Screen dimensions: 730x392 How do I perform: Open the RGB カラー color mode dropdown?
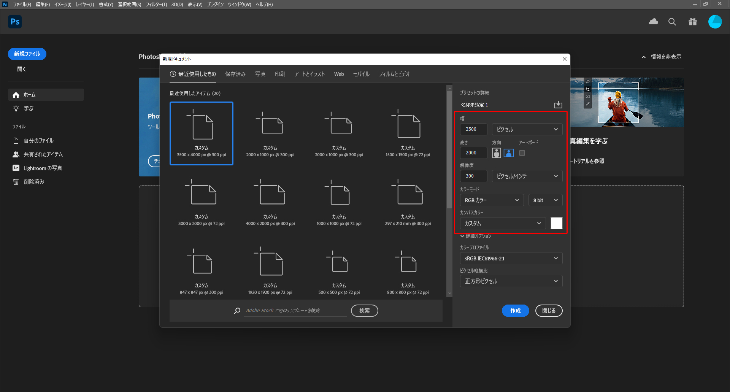[491, 200]
